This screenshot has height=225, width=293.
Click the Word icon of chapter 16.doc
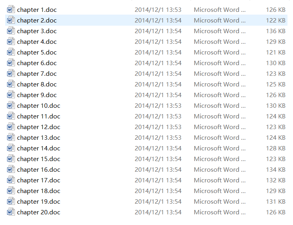click(x=11, y=170)
